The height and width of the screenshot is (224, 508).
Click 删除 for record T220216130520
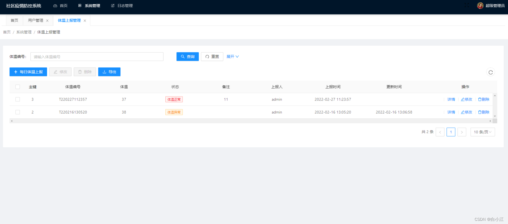484,112
